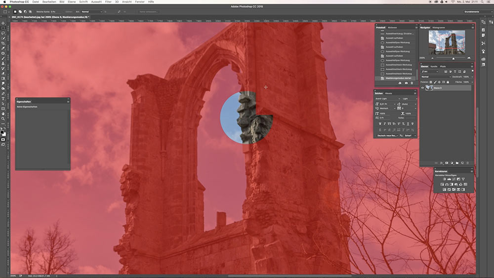Toggle lock image pixels brush icon
Screen dimensions: 494x278
pos(435,82)
